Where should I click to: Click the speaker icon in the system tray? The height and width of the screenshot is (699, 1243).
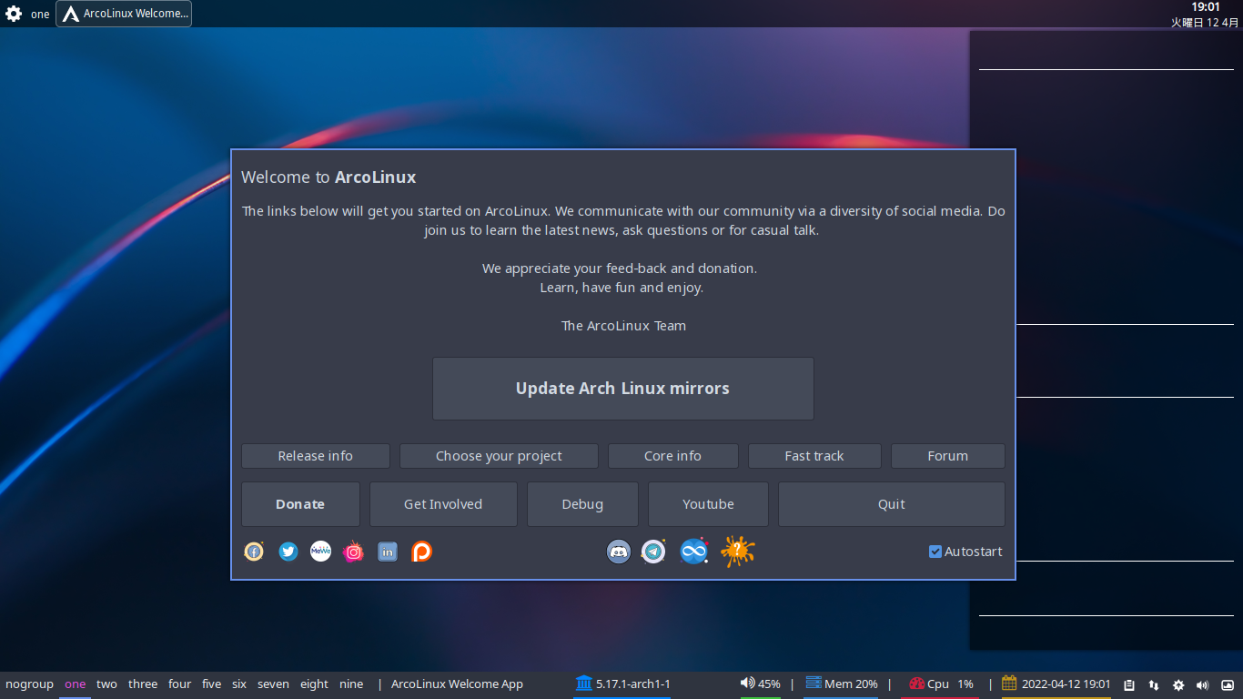tap(1202, 685)
